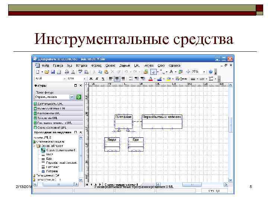Click the line color pencil swatch
This screenshot has height=201, width=268.
[159, 79]
